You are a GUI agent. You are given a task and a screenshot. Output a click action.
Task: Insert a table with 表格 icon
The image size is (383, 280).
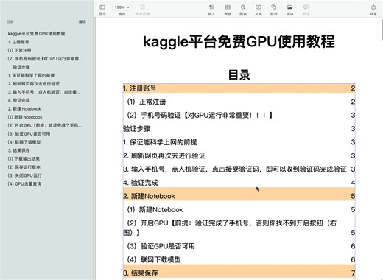(x=228, y=7)
